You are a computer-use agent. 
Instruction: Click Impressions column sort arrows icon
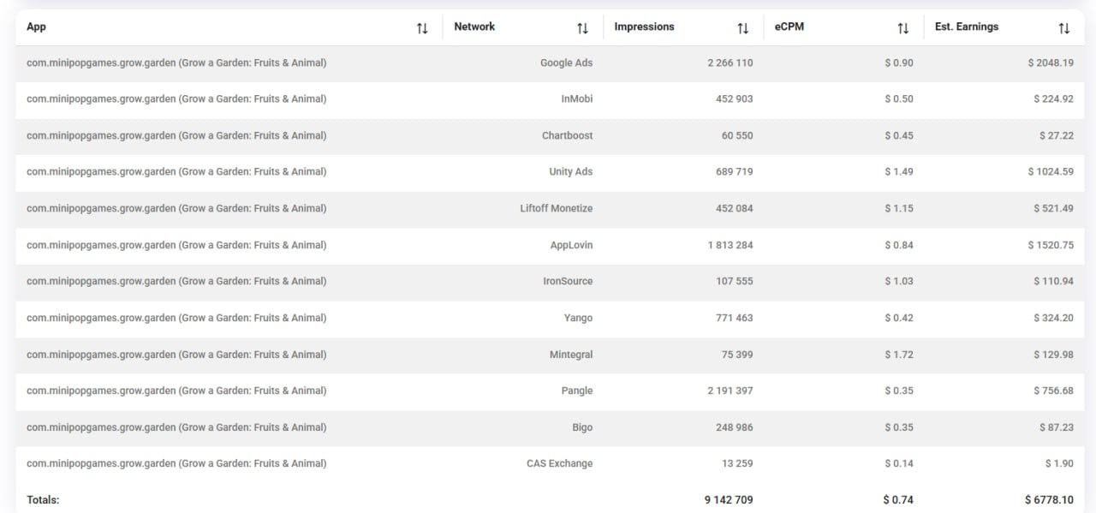point(742,28)
